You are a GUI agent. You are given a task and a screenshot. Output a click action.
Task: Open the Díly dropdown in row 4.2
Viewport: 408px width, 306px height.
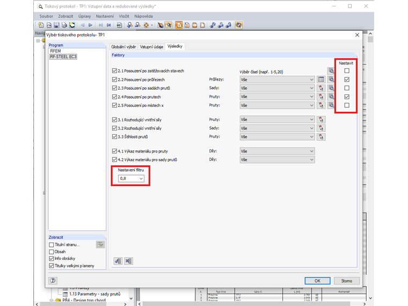coord(277,160)
